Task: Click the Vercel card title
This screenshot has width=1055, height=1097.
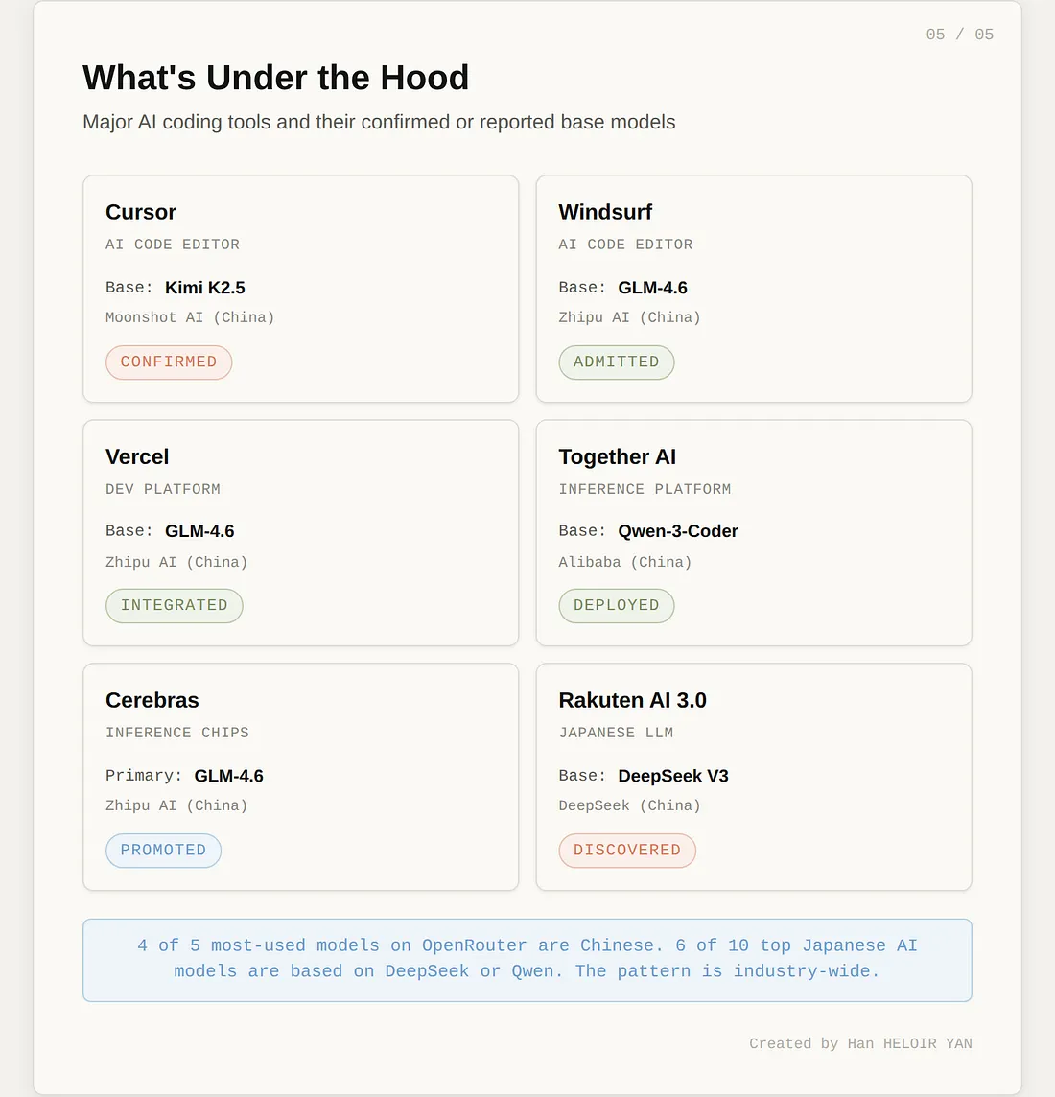Action: pyautogui.click(x=137, y=456)
